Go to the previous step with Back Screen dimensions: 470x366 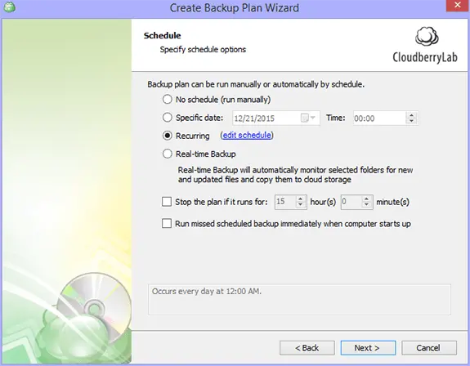tap(307, 348)
